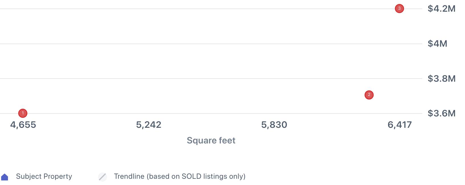Select the 5,242 x-axis tick label
Screen dimensions: 465x185
click(148, 125)
